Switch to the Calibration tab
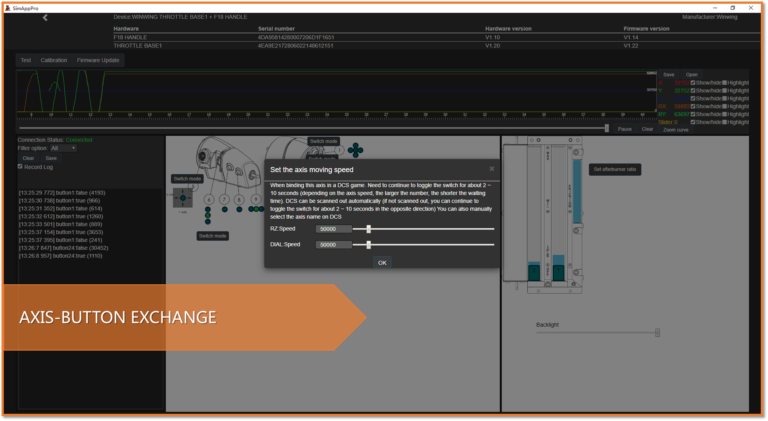This screenshot has width=768, height=421. 54,60
